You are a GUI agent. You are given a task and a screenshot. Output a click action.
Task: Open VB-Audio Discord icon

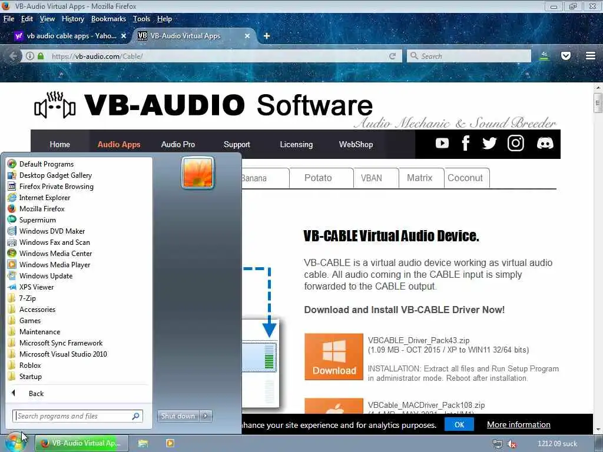pyautogui.click(x=545, y=144)
